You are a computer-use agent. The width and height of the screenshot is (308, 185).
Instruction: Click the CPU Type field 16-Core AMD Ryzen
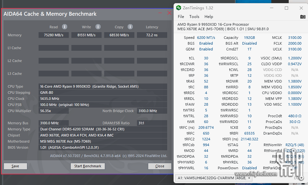(x=103, y=86)
